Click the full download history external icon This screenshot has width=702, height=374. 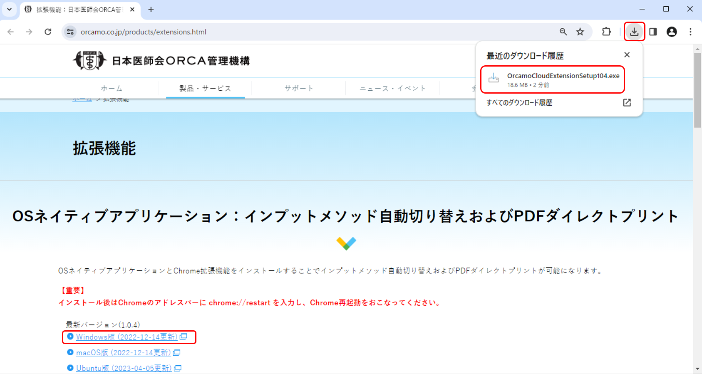click(627, 103)
